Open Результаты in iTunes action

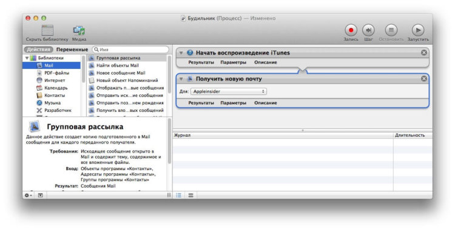coord(201,62)
